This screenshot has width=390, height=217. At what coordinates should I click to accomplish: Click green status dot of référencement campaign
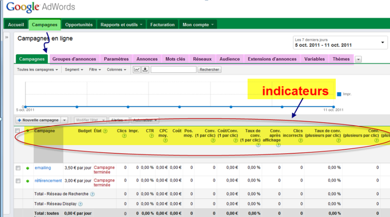tap(28, 181)
